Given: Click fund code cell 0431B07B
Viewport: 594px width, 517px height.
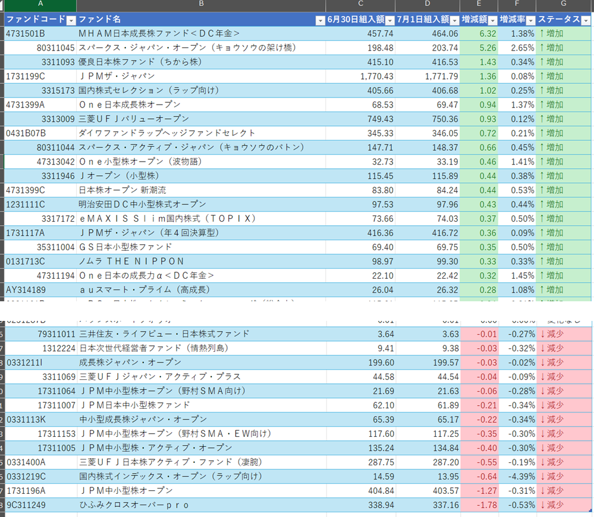Looking at the screenshot, I should tap(40, 133).
